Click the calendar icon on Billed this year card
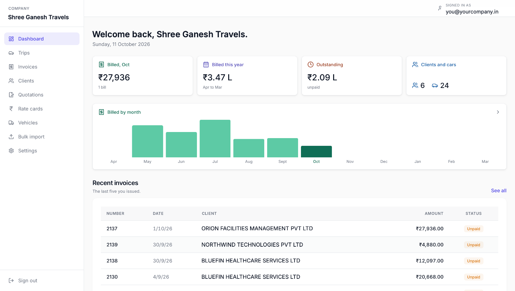This screenshot has width=515, height=291. point(206,65)
